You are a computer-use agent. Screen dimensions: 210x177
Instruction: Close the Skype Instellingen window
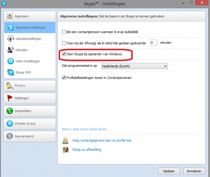(x=202, y=2)
